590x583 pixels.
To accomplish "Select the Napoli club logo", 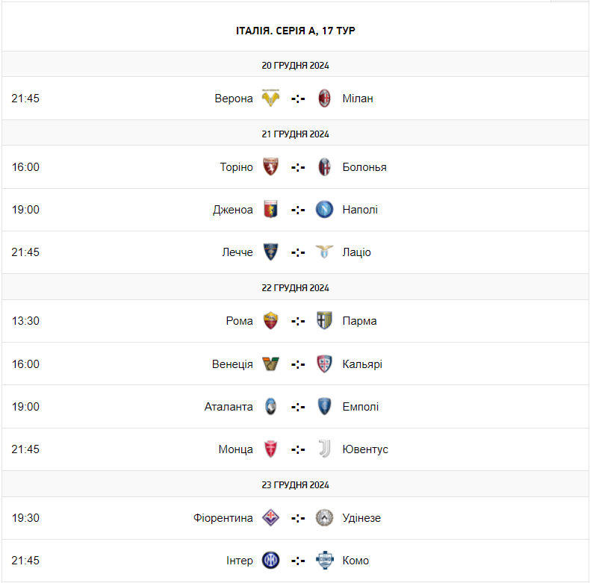I will point(324,210).
